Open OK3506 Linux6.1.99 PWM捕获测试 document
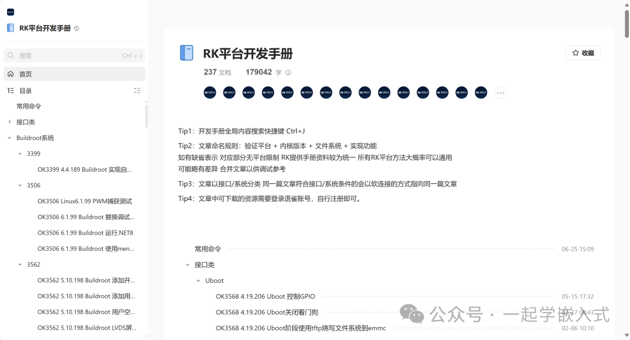Viewport: 630px width, 340px height. (x=85, y=201)
